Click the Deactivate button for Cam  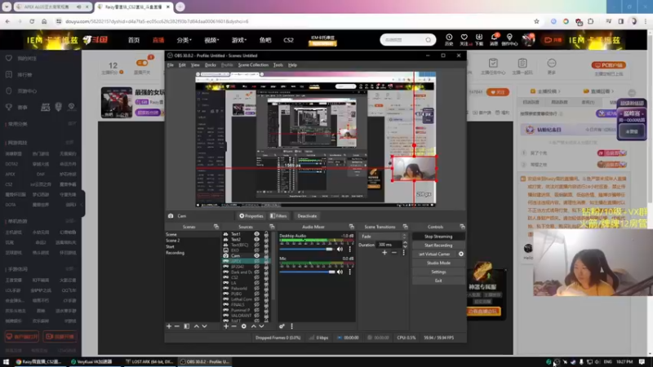tap(307, 216)
